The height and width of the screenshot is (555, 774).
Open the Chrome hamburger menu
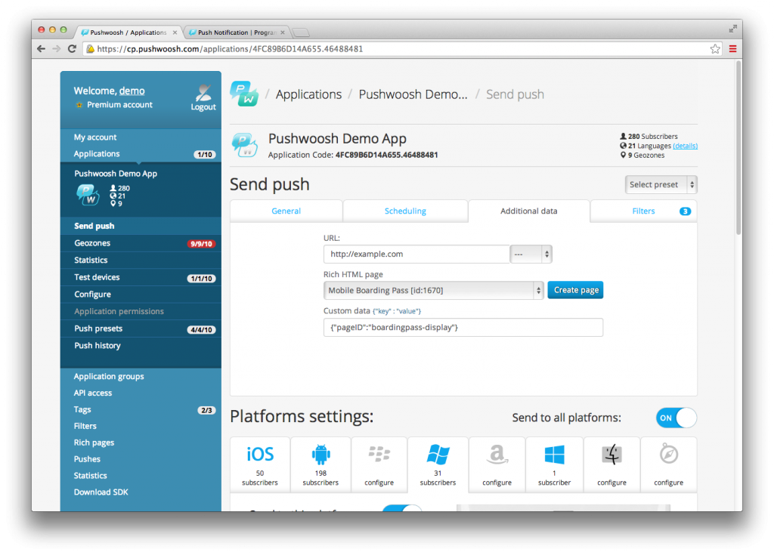coord(733,49)
